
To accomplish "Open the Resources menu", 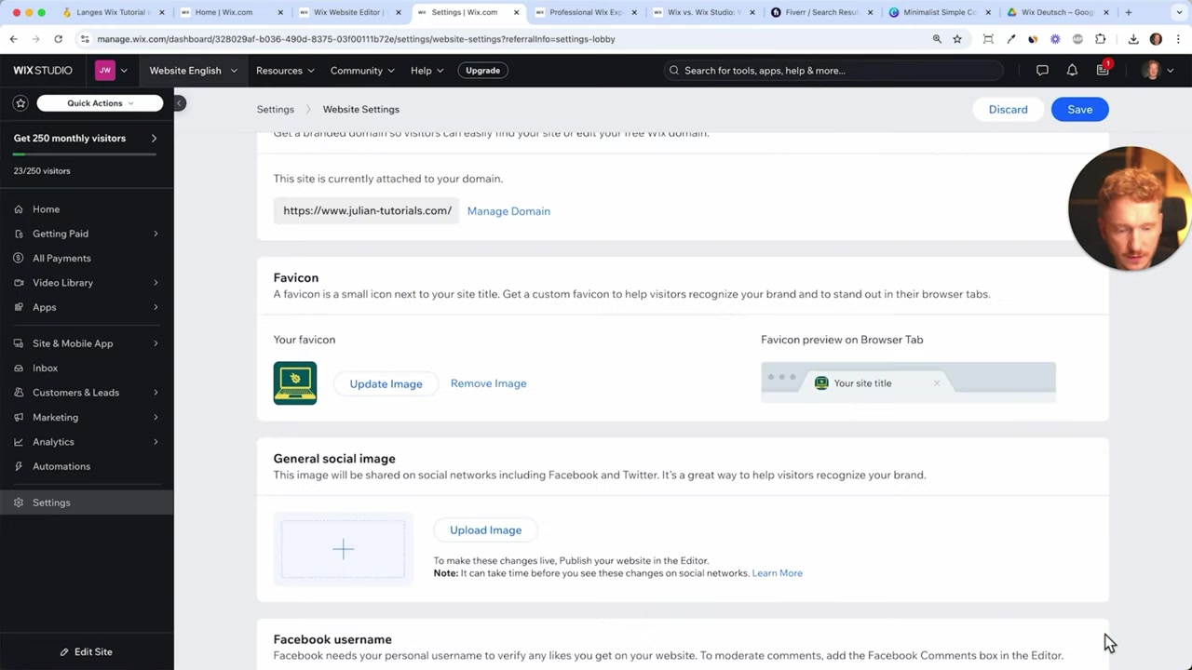I will pos(285,71).
